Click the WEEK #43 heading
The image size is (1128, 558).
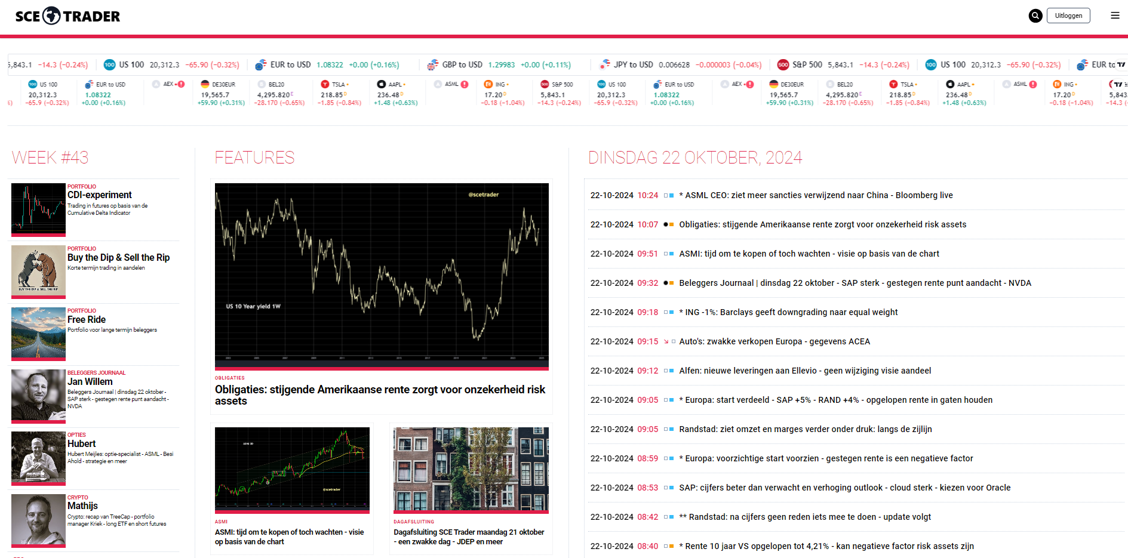(50, 158)
